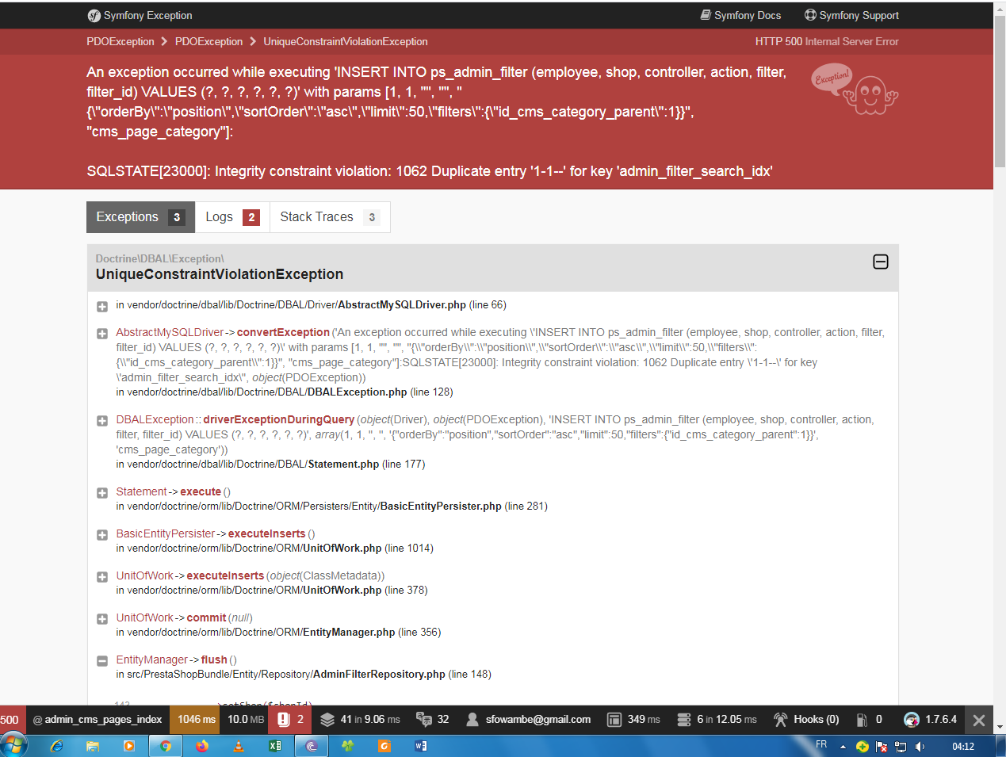Close the Symfony debug toolbar
This screenshot has width=1006, height=757.
pos(979,721)
